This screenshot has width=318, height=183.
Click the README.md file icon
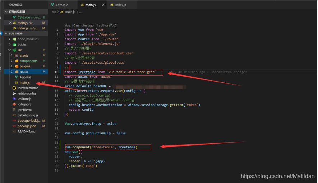click(14, 131)
